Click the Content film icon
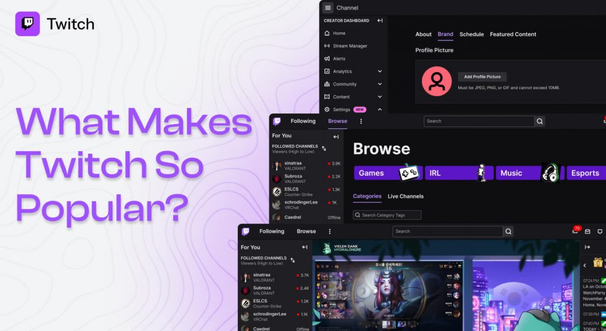The image size is (606, 331). pos(327,97)
